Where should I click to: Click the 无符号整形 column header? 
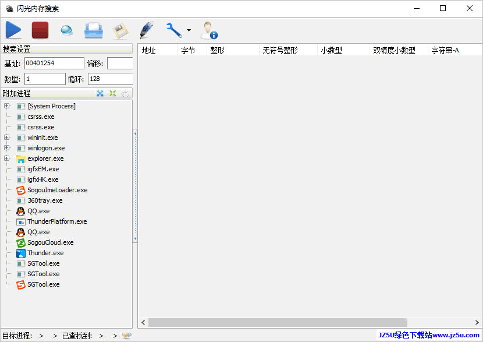(288, 50)
